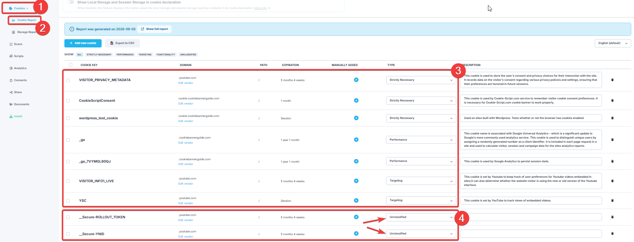The height and width of the screenshot is (242, 634).
Task: Tick checkbox for VISITOR_PRIVACY_METADATA row
Action: 68,80
